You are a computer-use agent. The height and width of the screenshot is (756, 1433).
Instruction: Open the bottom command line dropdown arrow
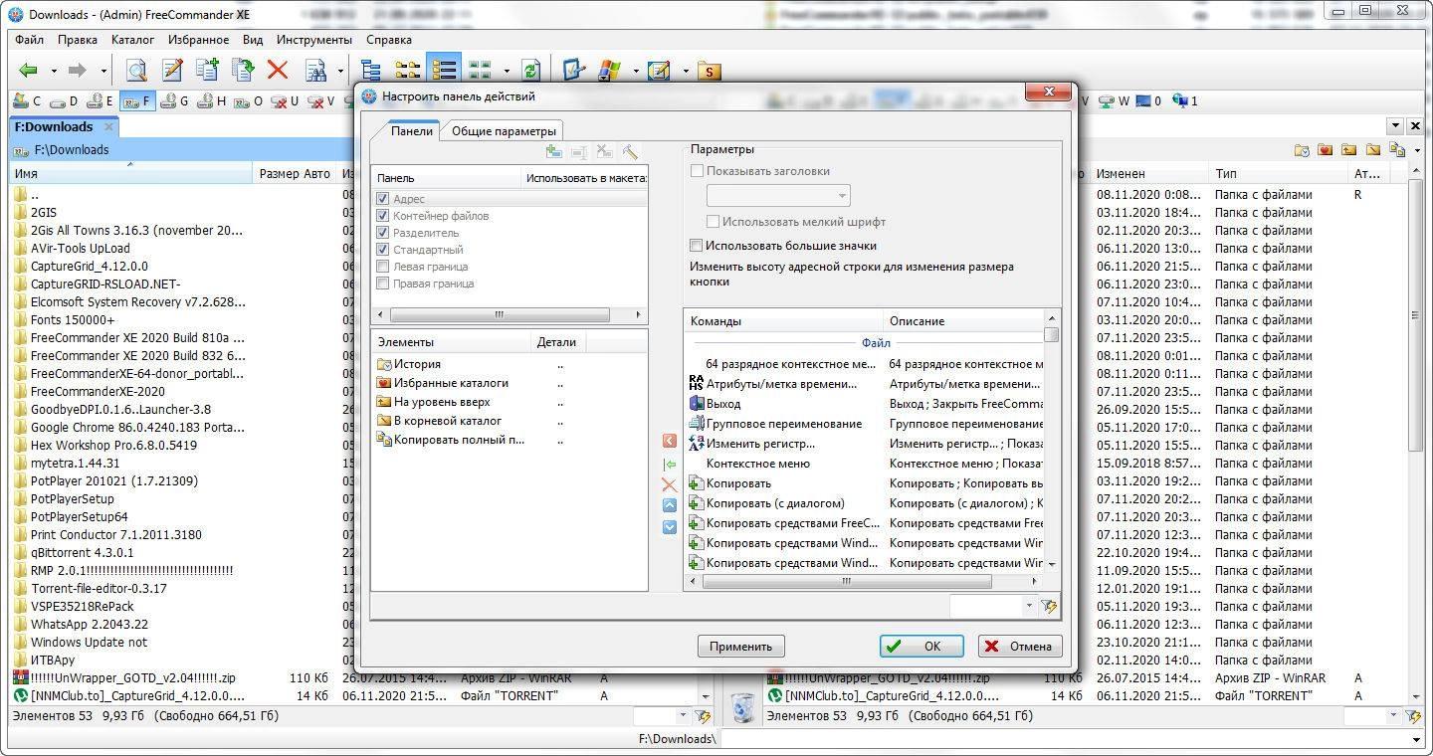coord(1417,740)
